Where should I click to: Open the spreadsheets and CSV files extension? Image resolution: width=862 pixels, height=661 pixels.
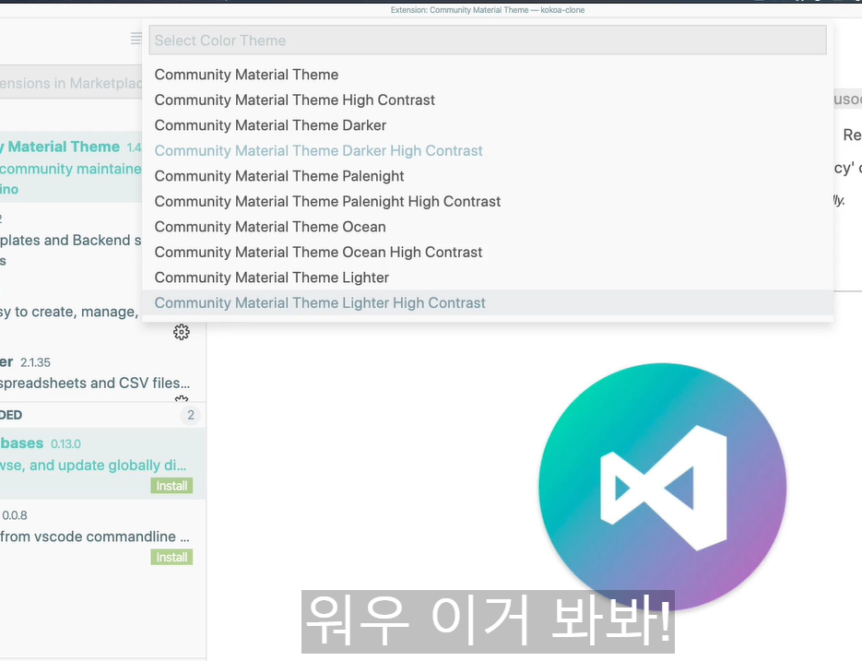103,372
